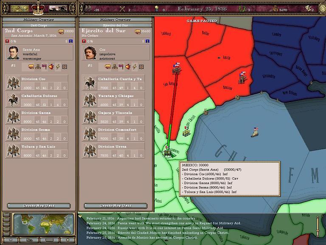The width and height of the screenshot is (326, 245).
Task: Click the crossed swords icon showing 2
Action: coord(122,9)
